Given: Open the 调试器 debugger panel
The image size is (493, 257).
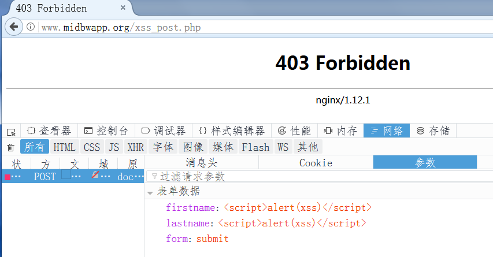Looking at the screenshot, I should pyautogui.click(x=164, y=131).
